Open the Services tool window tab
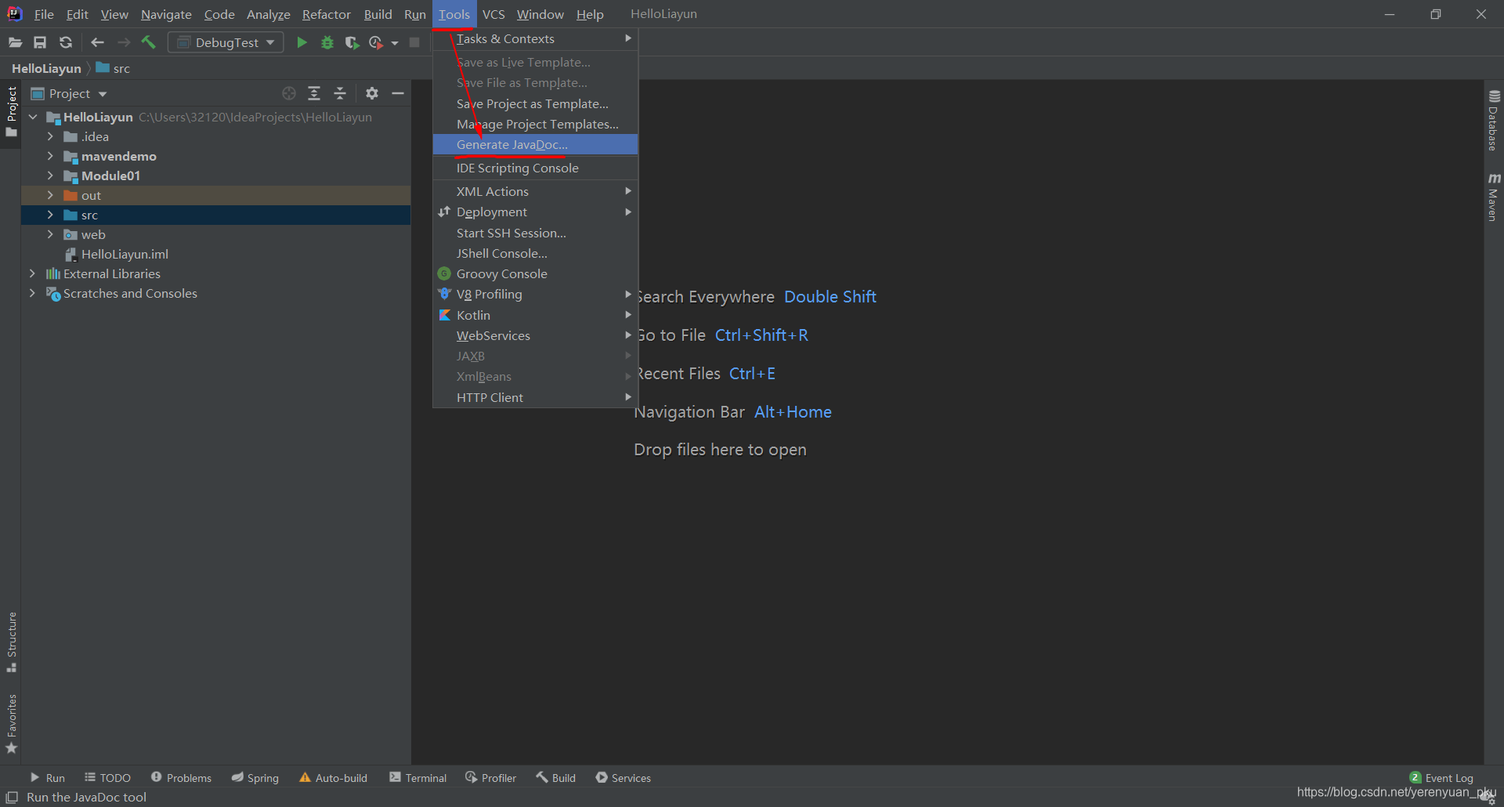Image resolution: width=1504 pixels, height=807 pixels. pos(623,777)
